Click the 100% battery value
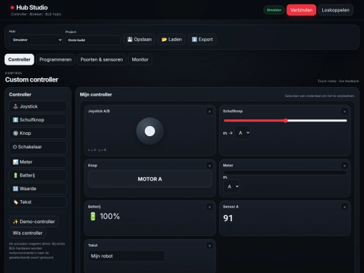 (x=110, y=216)
